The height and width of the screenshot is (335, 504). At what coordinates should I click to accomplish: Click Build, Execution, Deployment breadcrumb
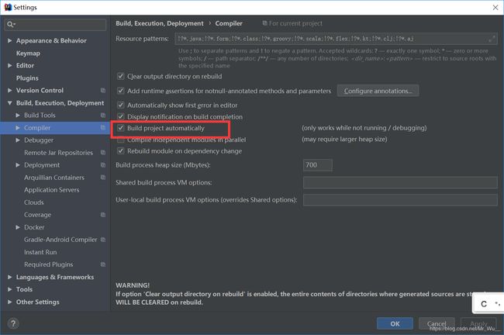160,23
